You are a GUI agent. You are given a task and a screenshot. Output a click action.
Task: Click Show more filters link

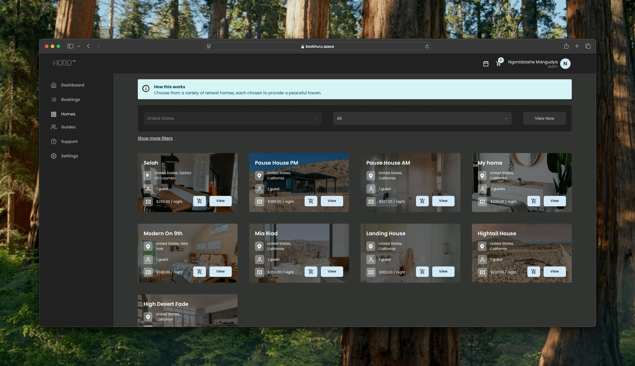(155, 138)
